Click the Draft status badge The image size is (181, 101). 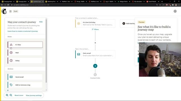pos(16,11)
